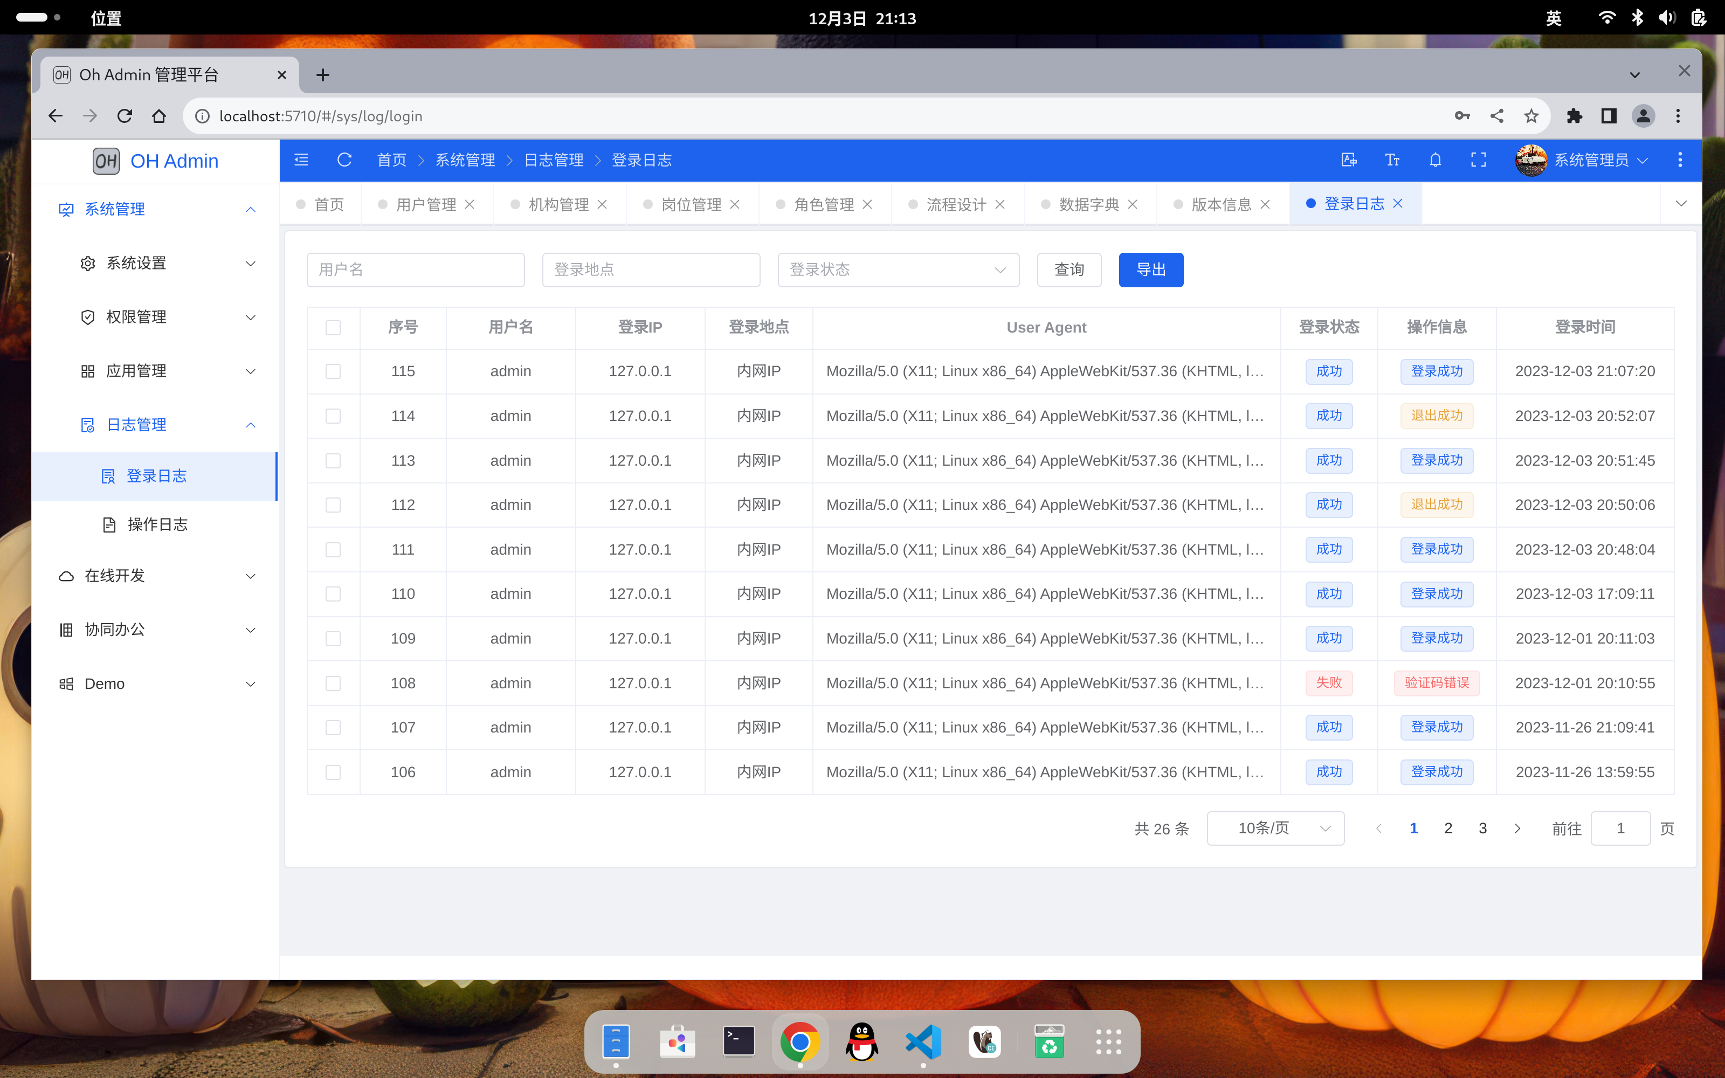Open the font size icon
This screenshot has width=1725, height=1078.
1392,160
